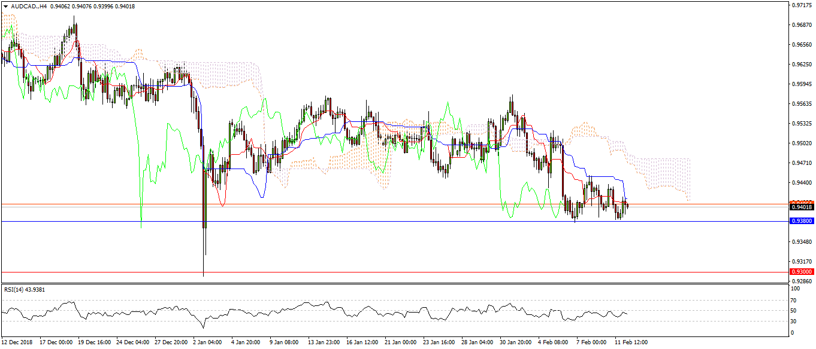The height and width of the screenshot is (349, 816).
Task: Click 0.95020 on the price scale
Action: [x=801, y=143]
